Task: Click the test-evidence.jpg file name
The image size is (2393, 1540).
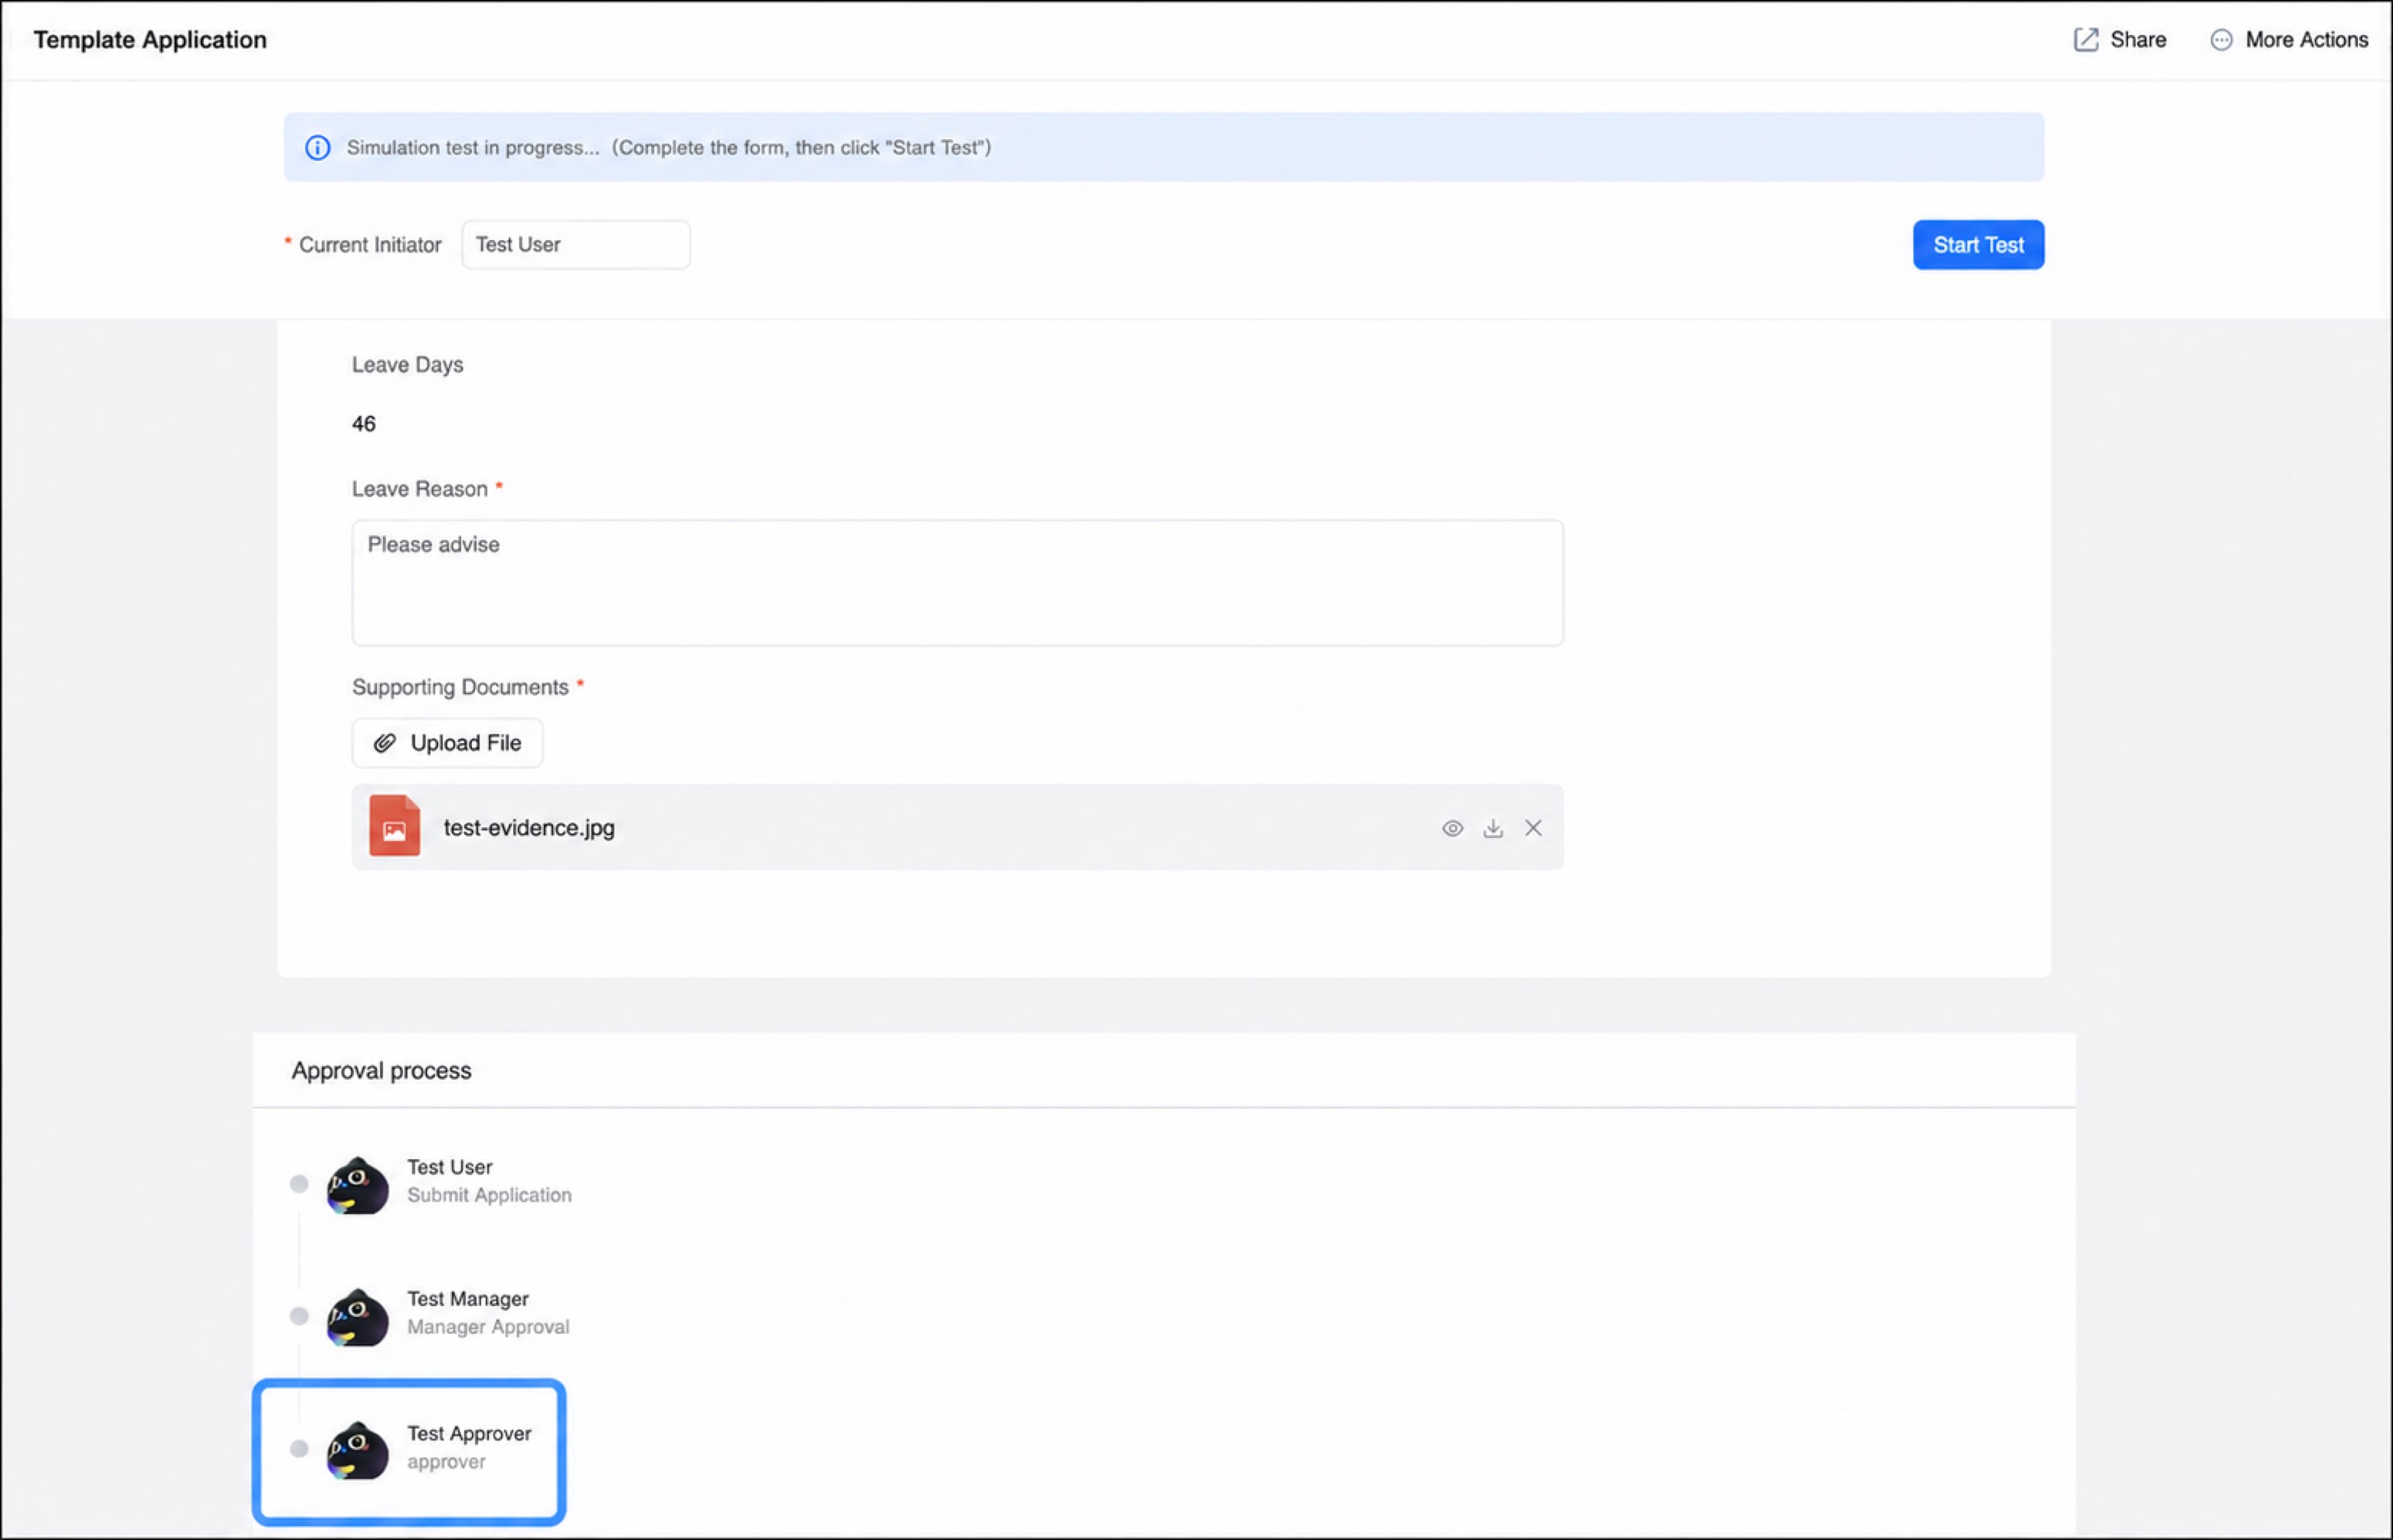Action: [x=529, y=828]
